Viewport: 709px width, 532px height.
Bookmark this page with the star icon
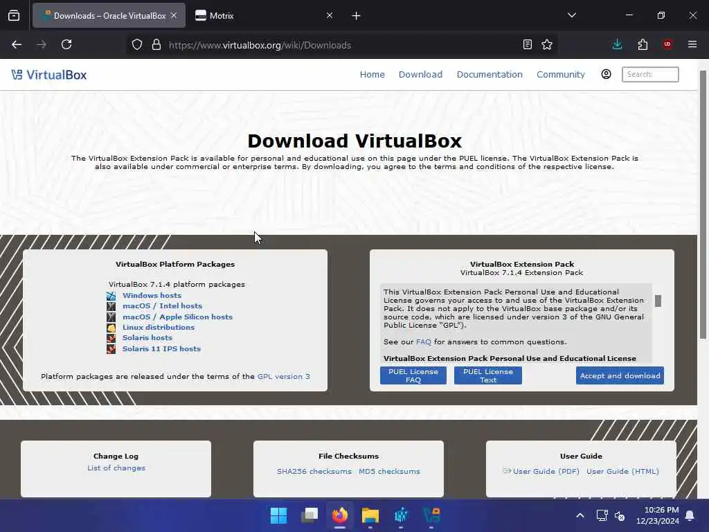click(x=547, y=45)
